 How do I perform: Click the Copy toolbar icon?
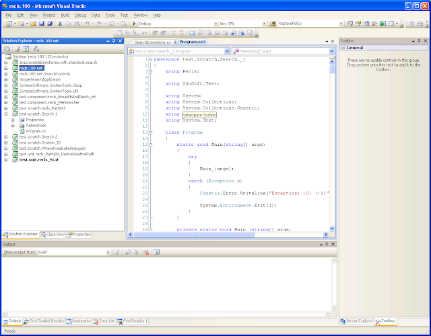point(69,24)
